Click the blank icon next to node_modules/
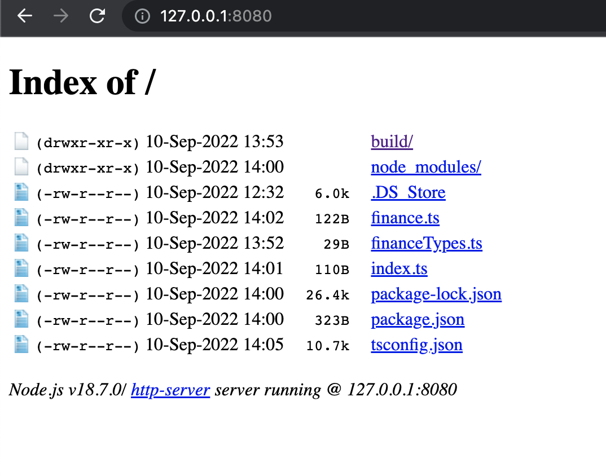The image size is (606, 476). pos(20,166)
